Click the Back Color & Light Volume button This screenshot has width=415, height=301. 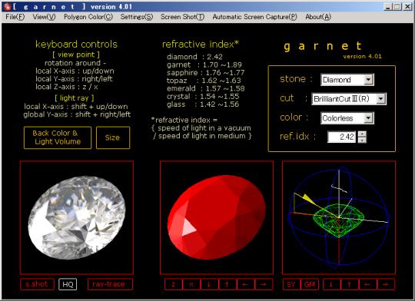pyautogui.click(x=58, y=137)
